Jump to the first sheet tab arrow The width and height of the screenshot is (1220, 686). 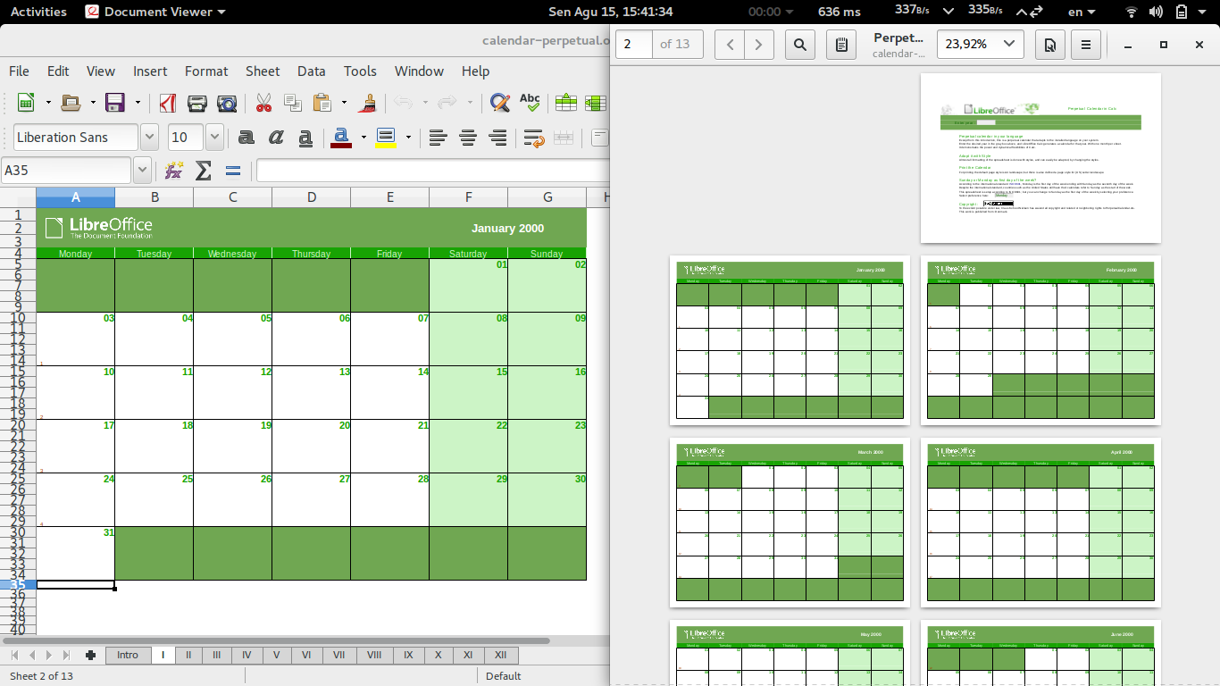coord(14,655)
